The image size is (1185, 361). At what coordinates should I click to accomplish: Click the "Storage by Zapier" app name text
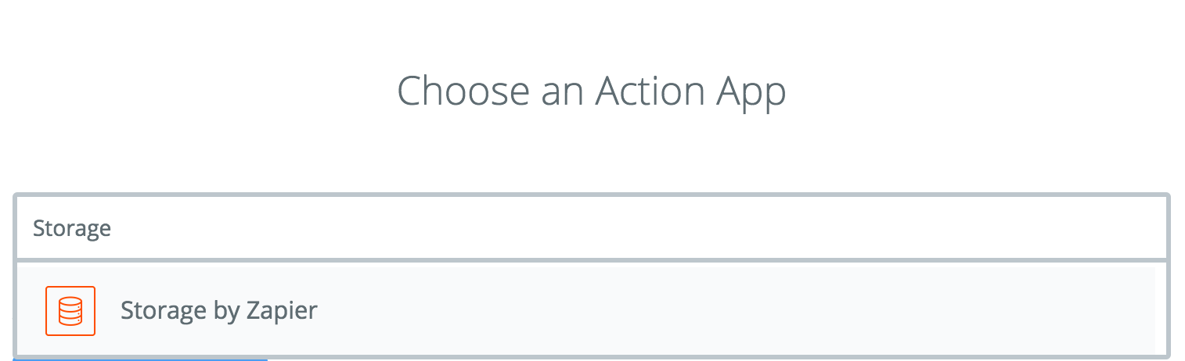point(219,311)
